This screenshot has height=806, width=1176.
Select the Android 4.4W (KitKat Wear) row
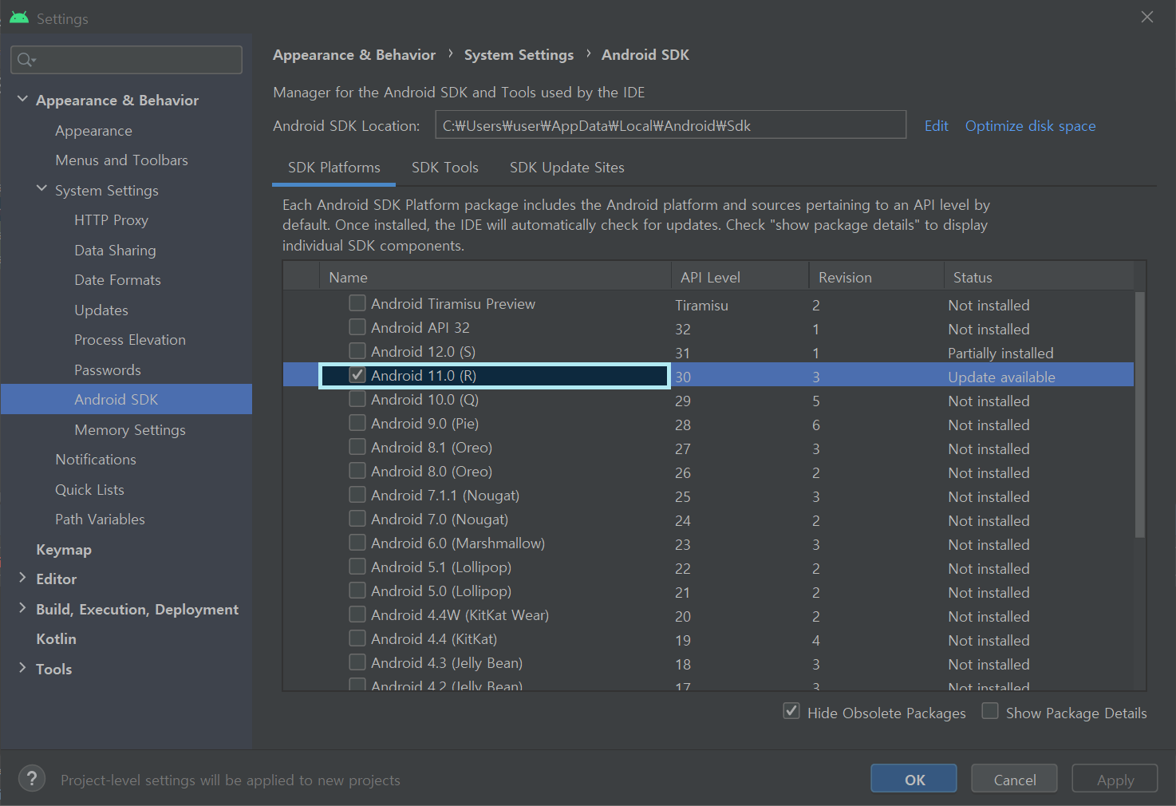(x=708, y=615)
